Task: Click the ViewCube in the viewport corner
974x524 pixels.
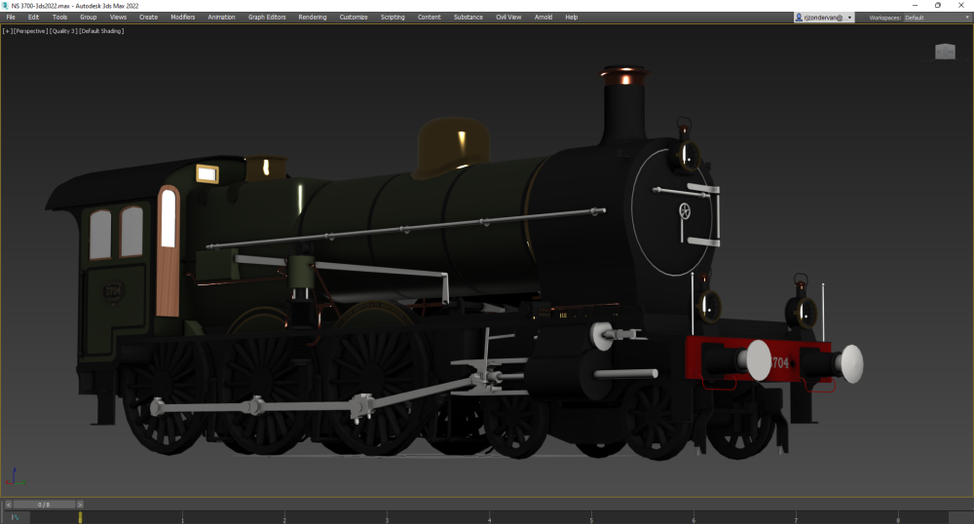Action: [x=945, y=52]
